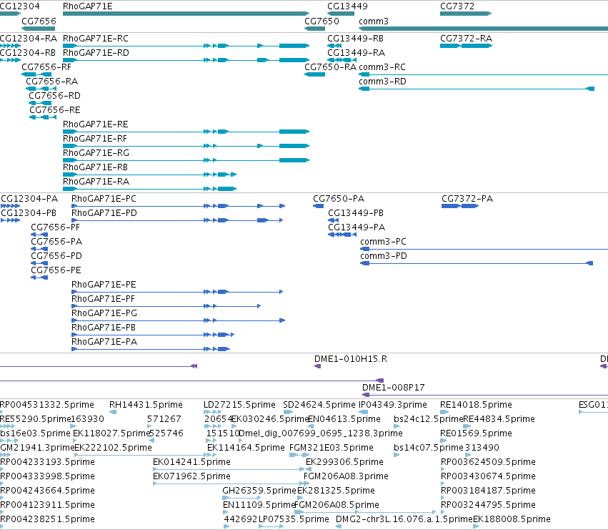Select EST GH26359.5prime label
This screenshot has height=530, width=608.
point(259,491)
